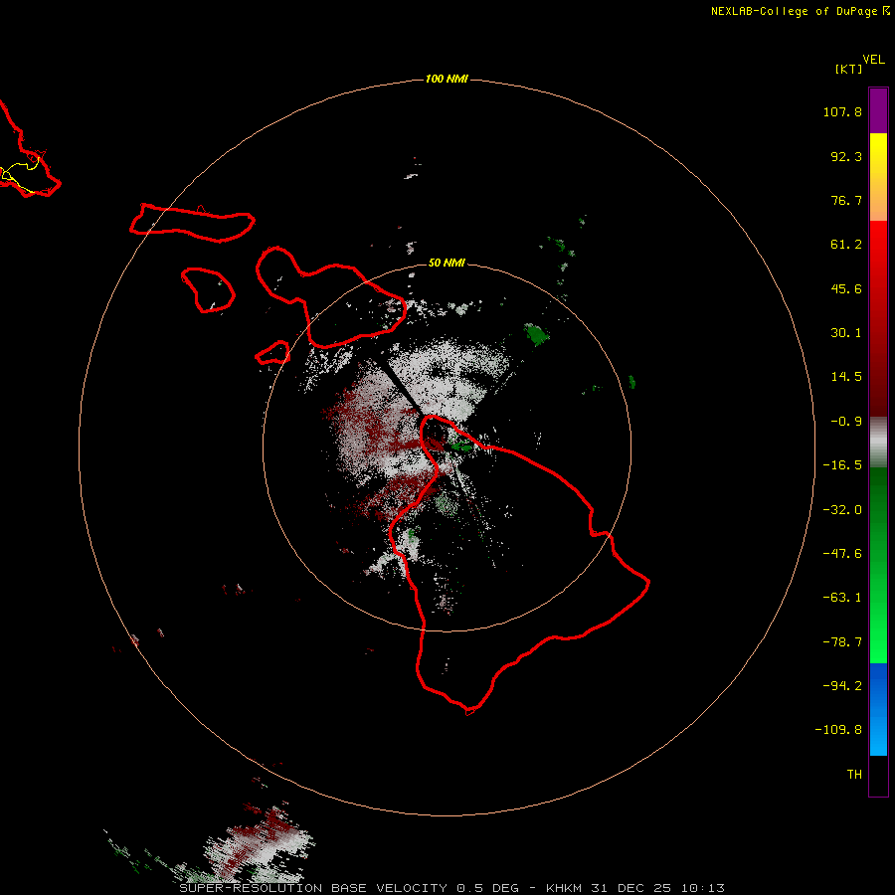Click the purple segment of color bar
The height and width of the screenshot is (895, 895).
click(x=878, y=110)
